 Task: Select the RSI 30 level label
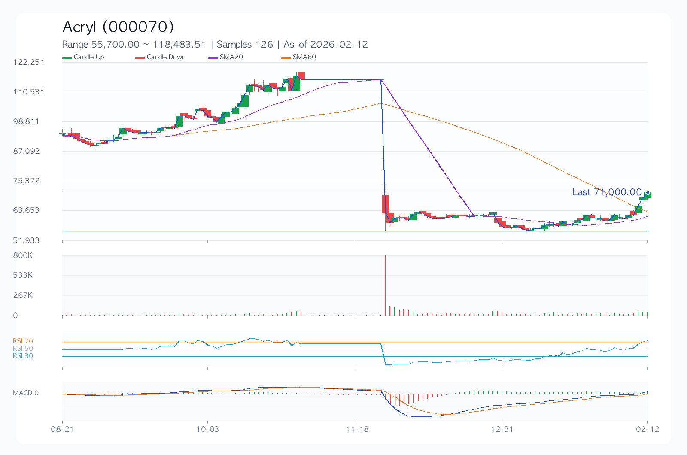click(23, 356)
